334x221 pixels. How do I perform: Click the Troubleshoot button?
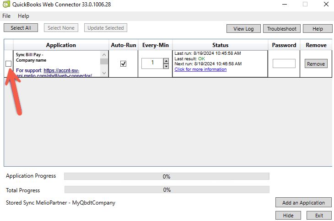(281, 28)
